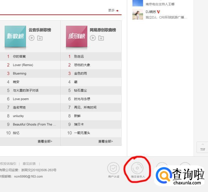Select song 你的答案

[19, 56]
